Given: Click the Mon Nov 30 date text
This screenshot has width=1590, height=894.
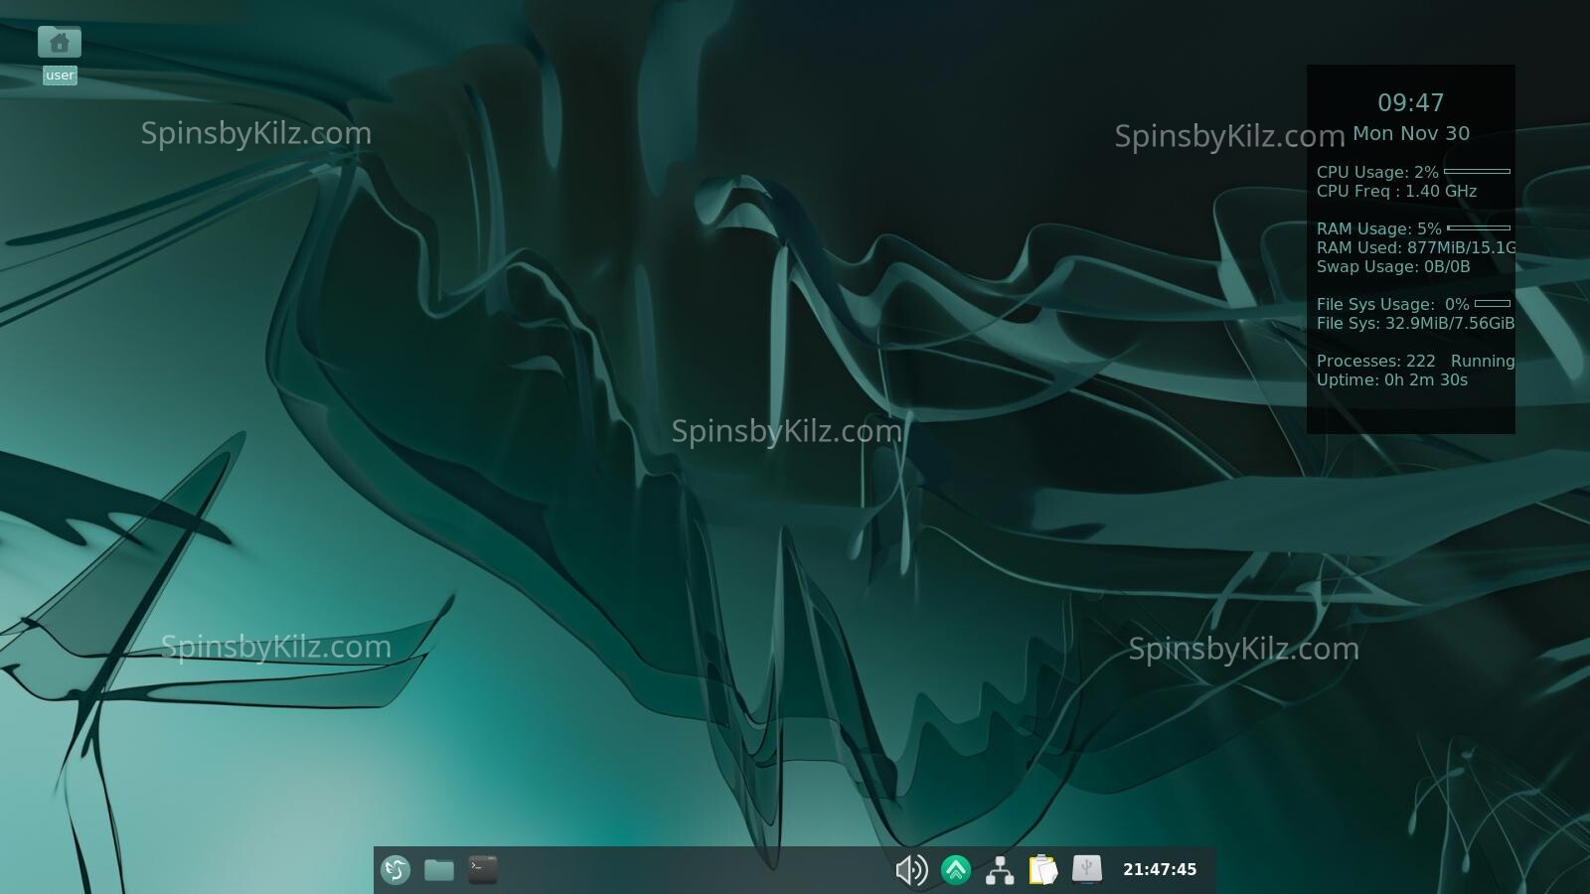Looking at the screenshot, I should [x=1410, y=134].
